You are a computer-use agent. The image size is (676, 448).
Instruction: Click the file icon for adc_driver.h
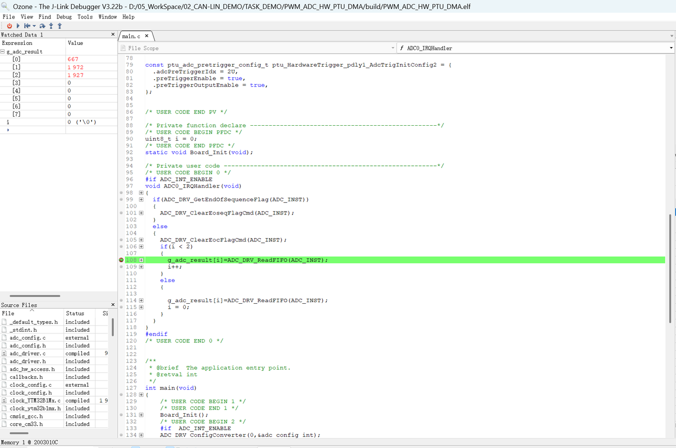[4, 361]
